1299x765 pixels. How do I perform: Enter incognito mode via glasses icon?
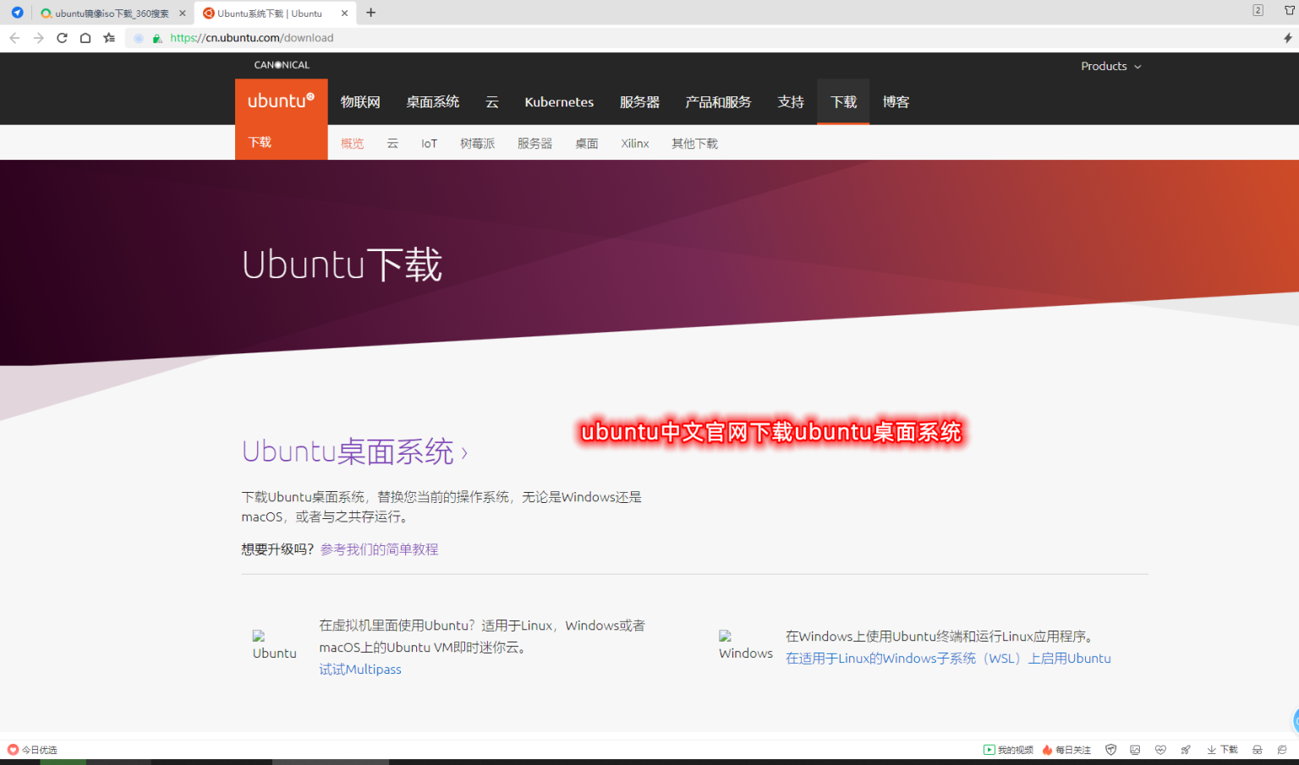[x=1258, y=749]
